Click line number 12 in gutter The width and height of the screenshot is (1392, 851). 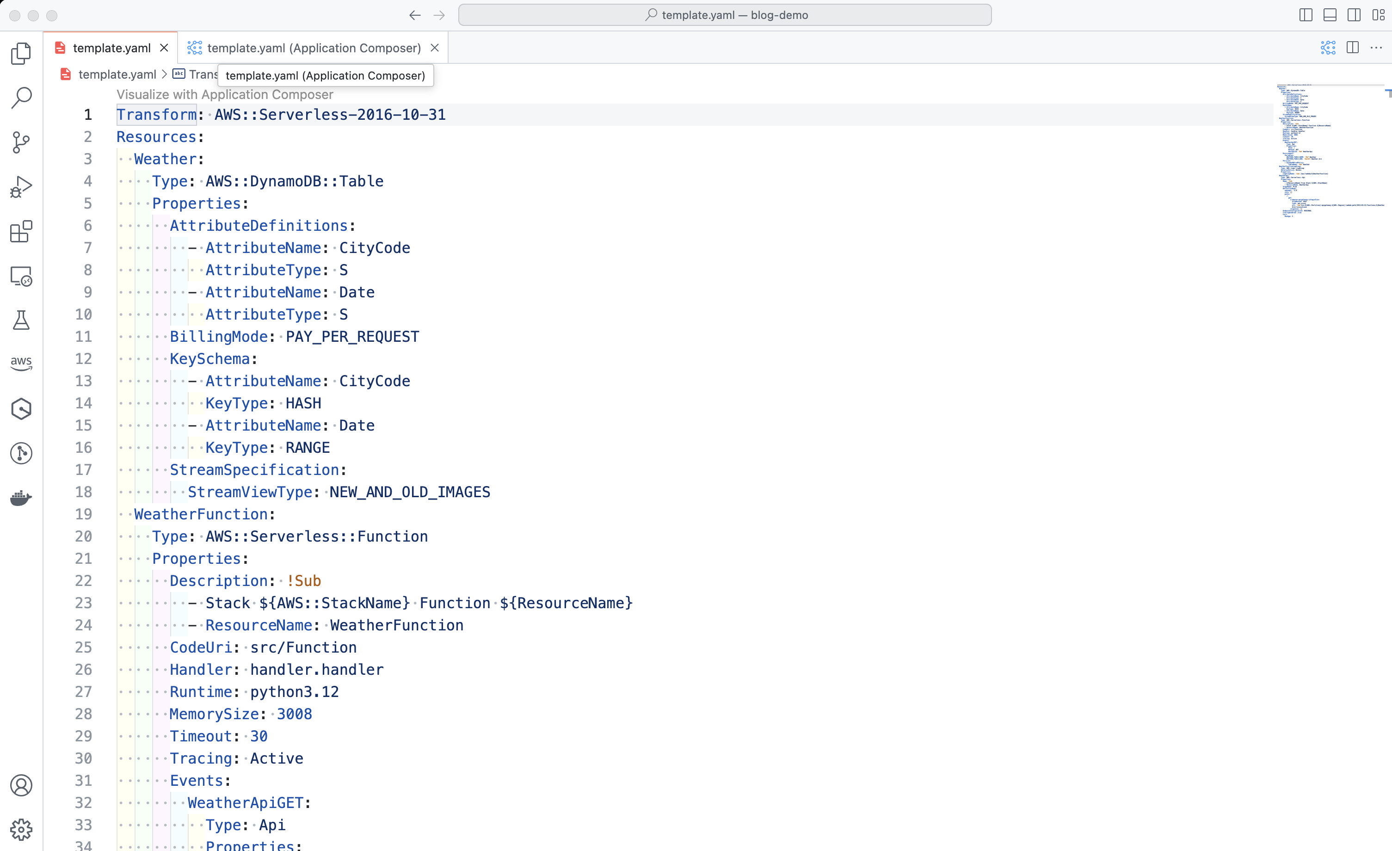[x=84, y=359]
